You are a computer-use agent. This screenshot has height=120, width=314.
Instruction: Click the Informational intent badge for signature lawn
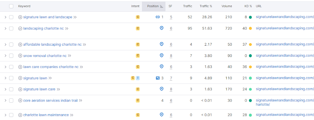point(138,78)
